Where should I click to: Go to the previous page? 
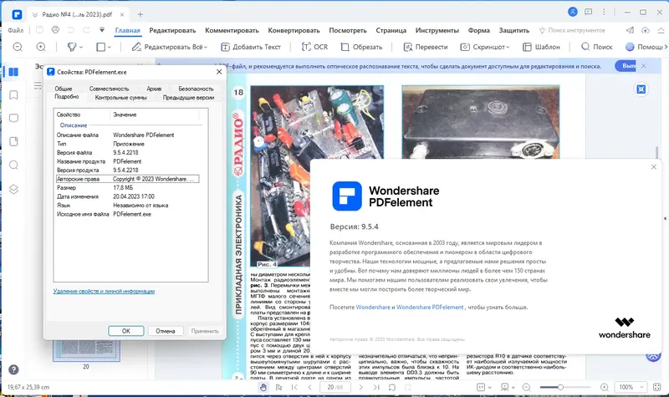click(x=310, y=387)
